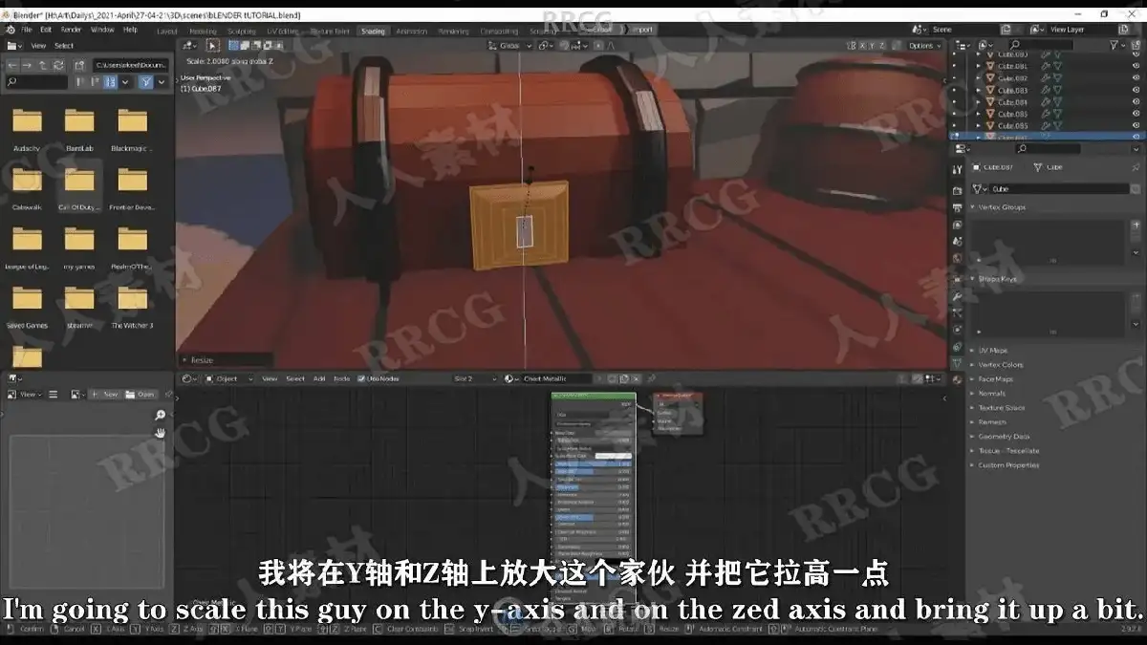This screenshot has height=645, width=1147.
Task: Open the Output properties tab
Action: coord(958,209)
